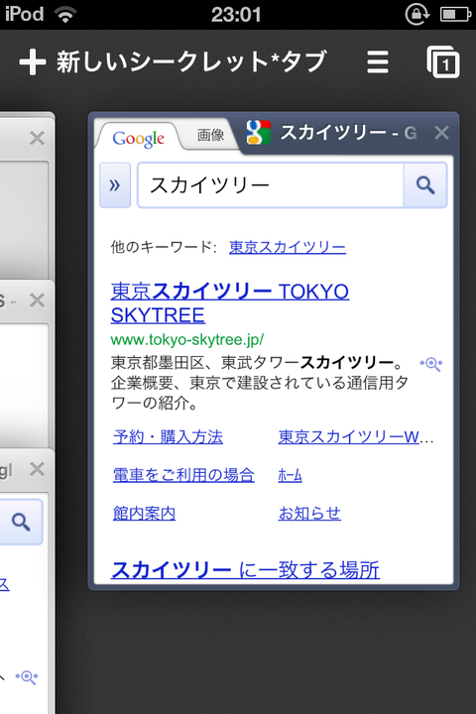476x714 pixels.
Task: Open the 東京スカイツリーW... sitelink
Action: 356,436
